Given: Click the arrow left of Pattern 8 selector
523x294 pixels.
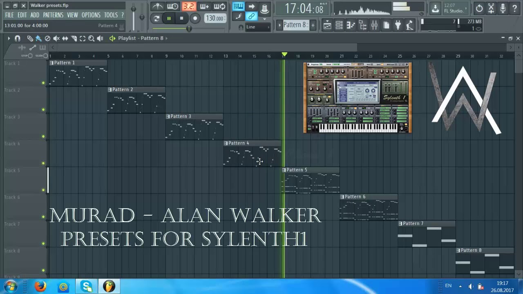Looking at the screenshot, I should (x=280, y=25).
